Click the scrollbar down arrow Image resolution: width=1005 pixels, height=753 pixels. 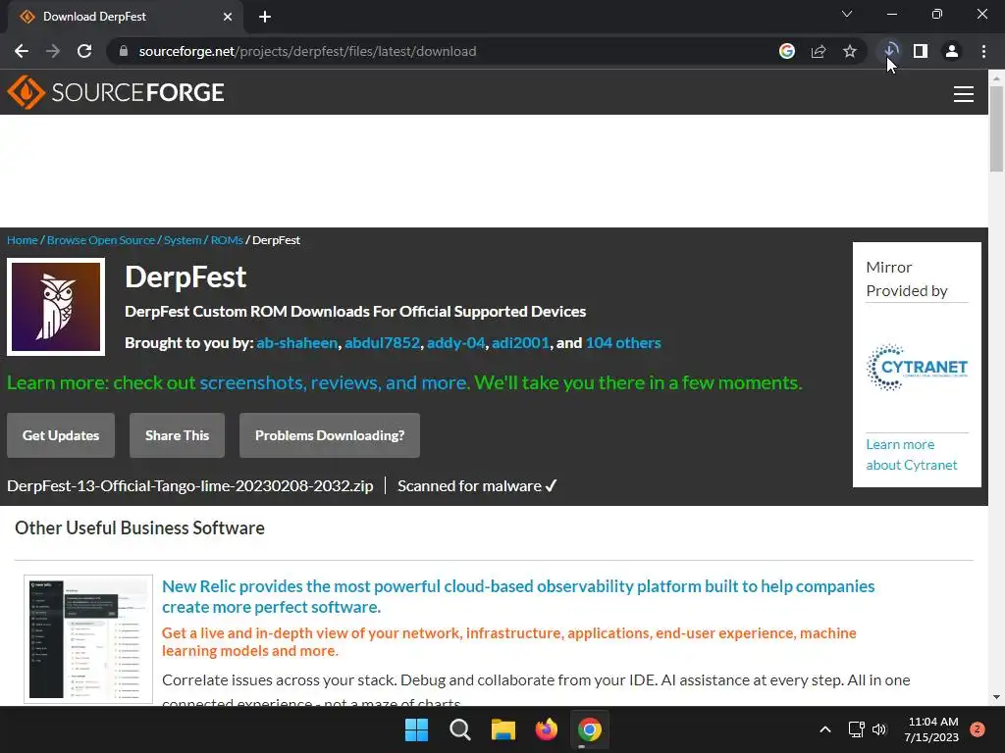(996, 697)
